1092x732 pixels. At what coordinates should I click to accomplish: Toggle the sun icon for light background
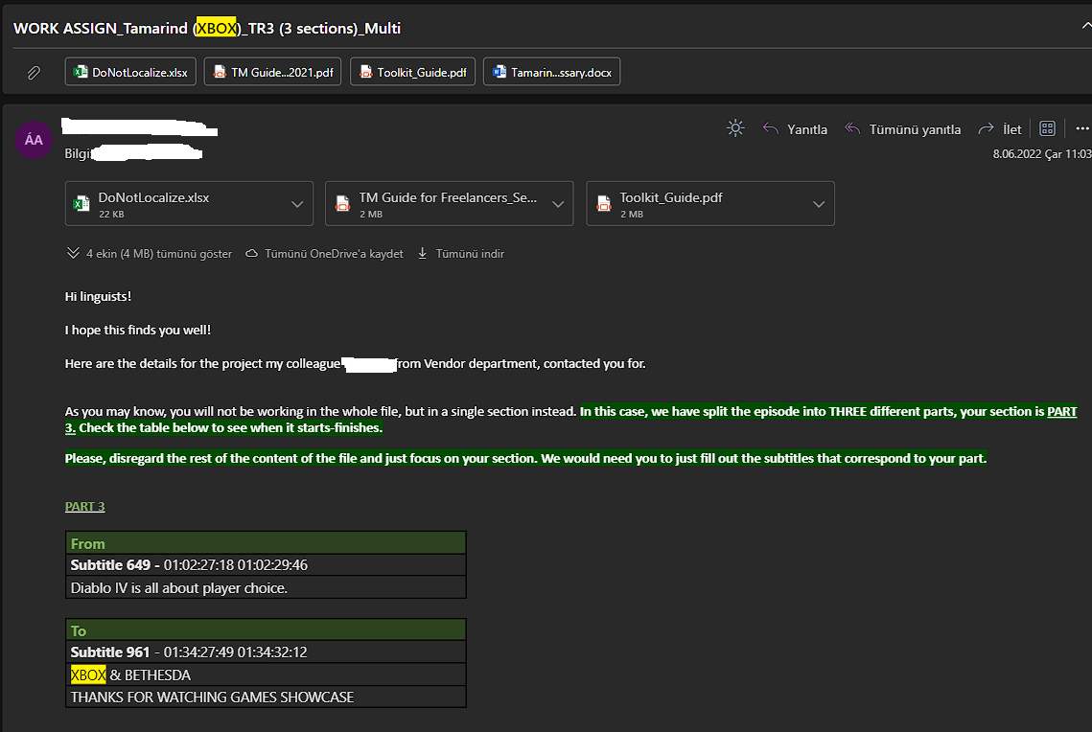735,128
